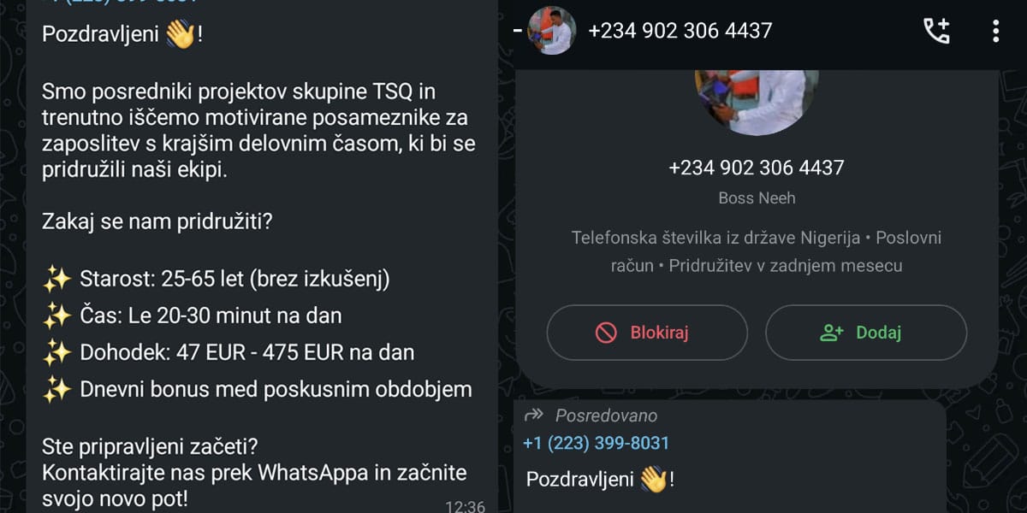Tap the back arrow beside header avatar

point(517,31)
